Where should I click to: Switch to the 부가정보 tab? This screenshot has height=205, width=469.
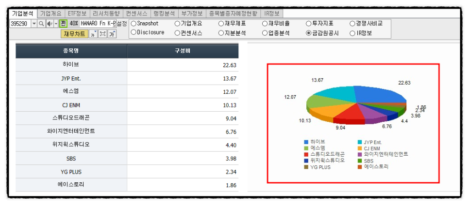192,14
